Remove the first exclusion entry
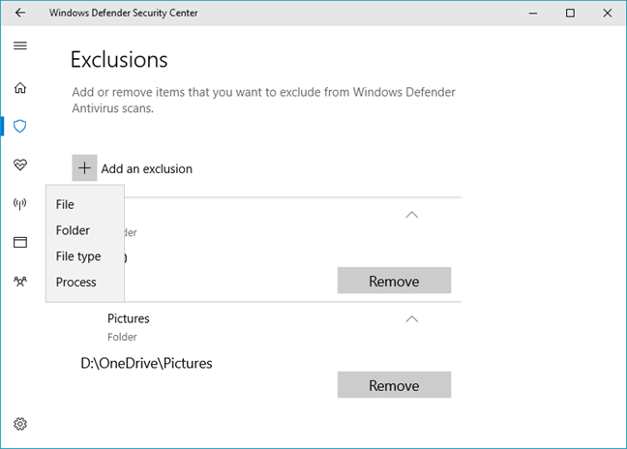Image resolution: width=627 pixels, height=449 pixels. [x=394, y=281]
